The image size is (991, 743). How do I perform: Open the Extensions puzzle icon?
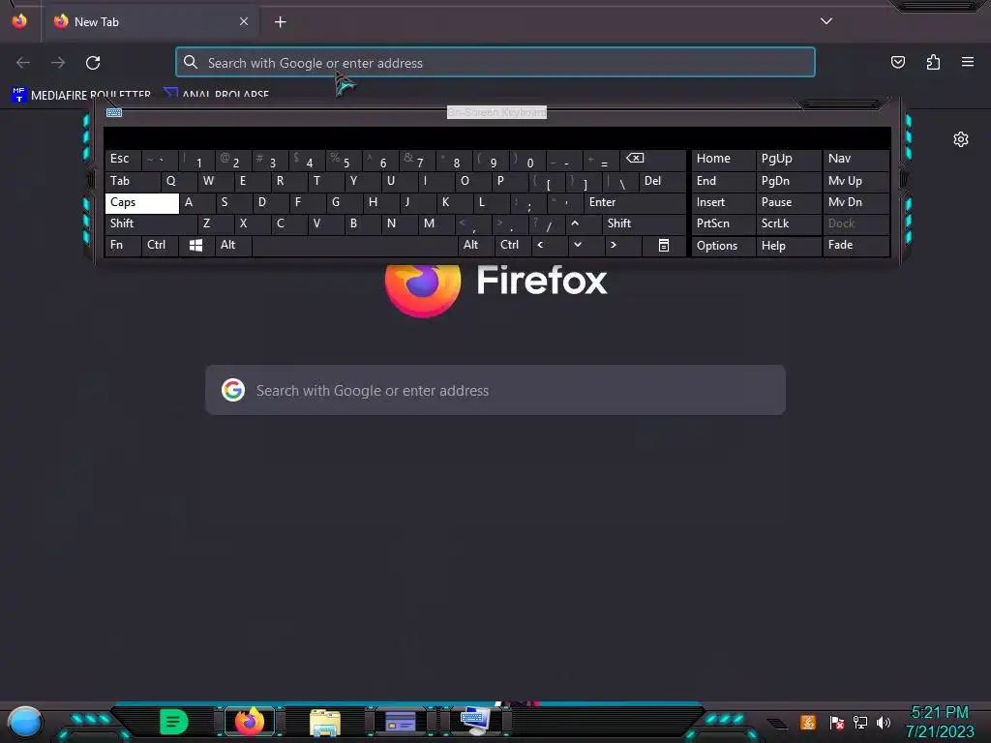(x=933, y=62)
